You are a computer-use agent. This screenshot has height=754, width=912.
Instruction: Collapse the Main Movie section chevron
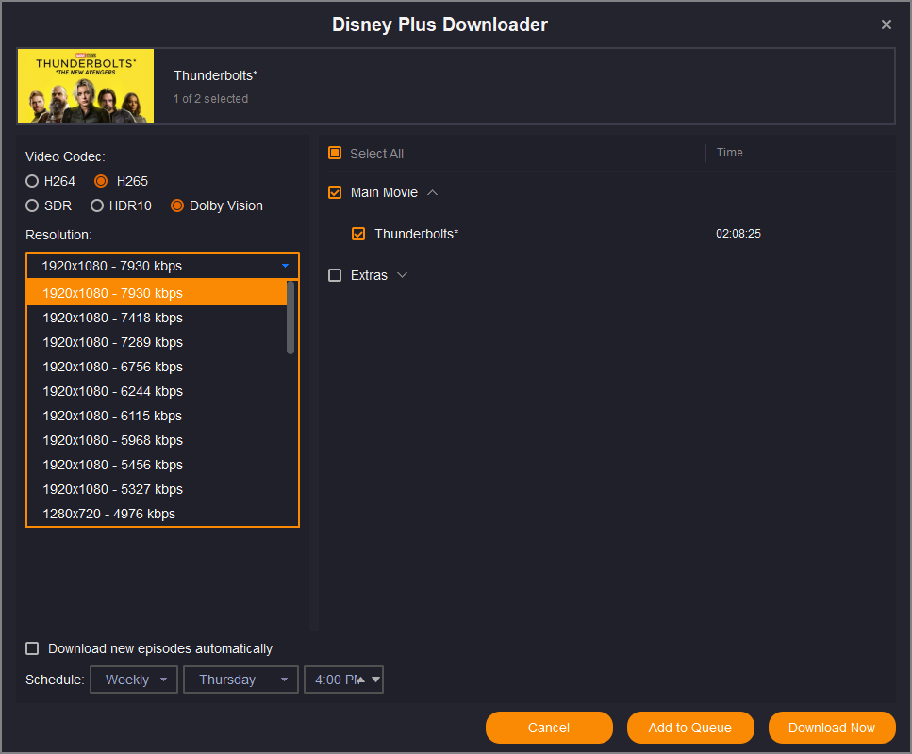433,192
